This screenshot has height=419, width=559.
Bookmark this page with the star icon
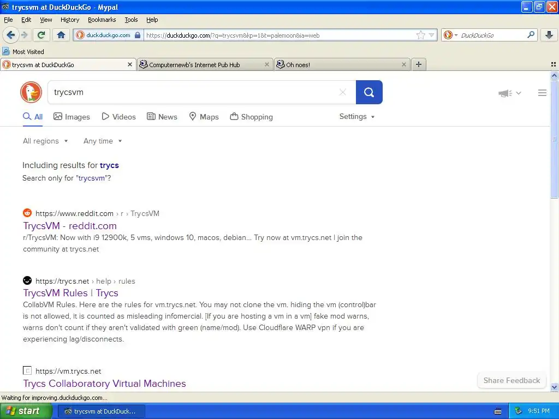coord(421,35)
